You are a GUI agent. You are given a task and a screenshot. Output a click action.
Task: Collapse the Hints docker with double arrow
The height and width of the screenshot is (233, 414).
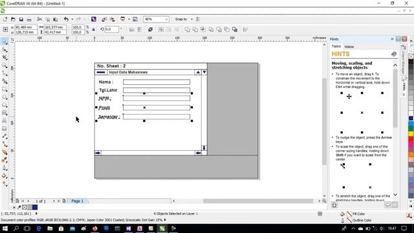click(x=392, y=39)
